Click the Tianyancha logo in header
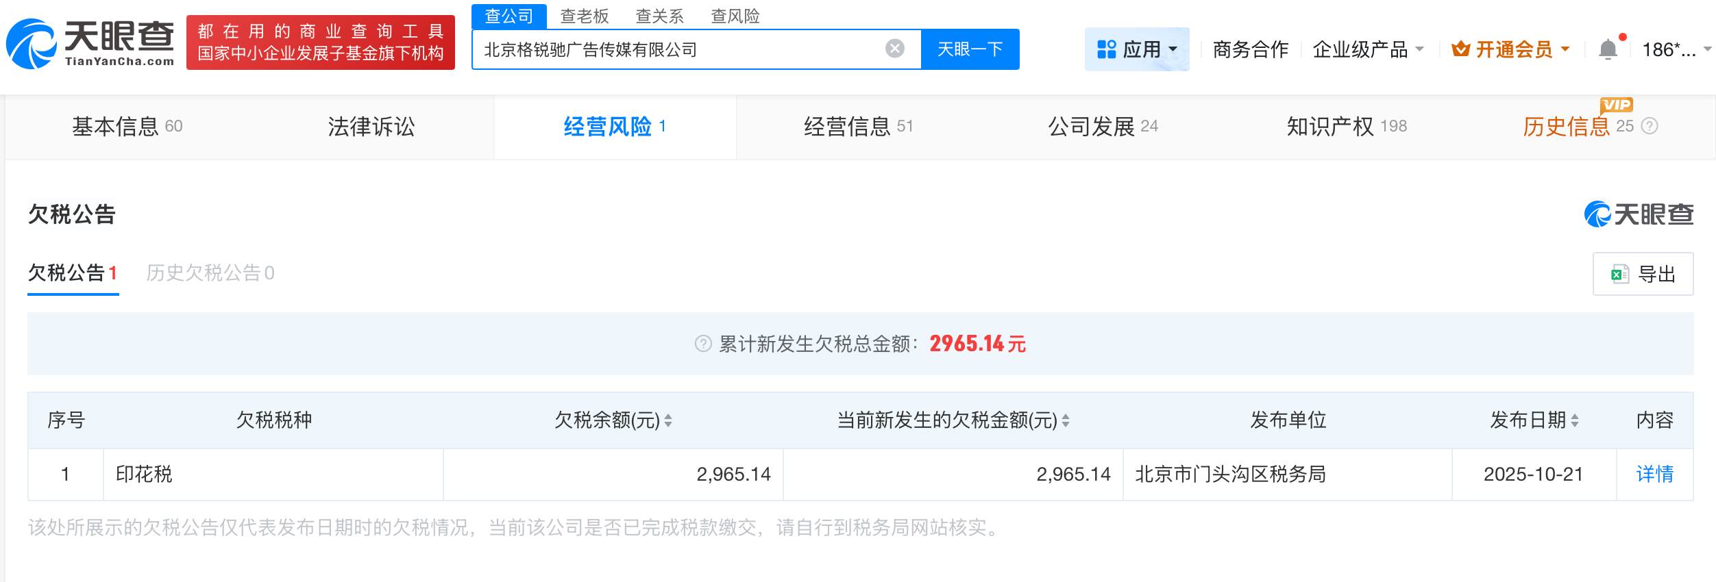 tap(90, 44)
